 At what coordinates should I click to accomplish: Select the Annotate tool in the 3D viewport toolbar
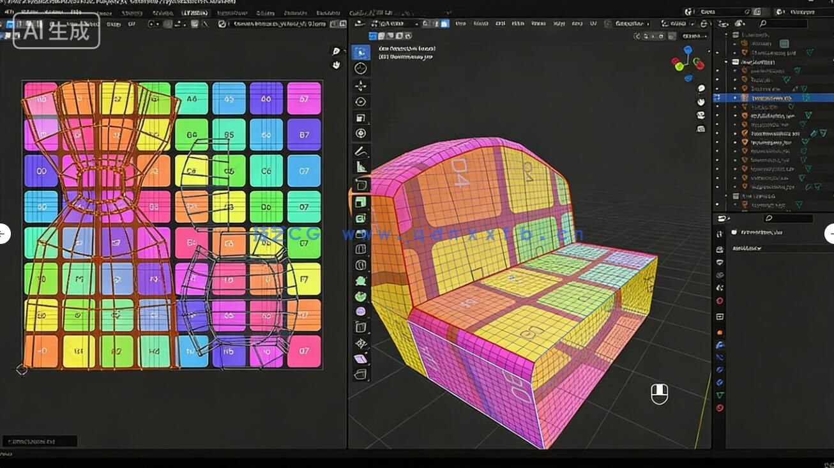[x=361, y=149]
